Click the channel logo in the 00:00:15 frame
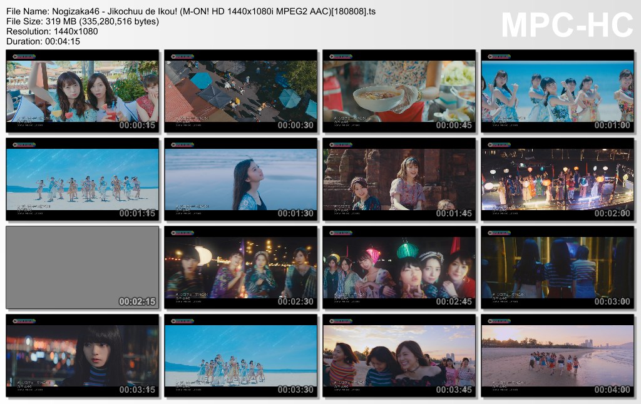Screen dimensions: 641x404 coord(24,56)
